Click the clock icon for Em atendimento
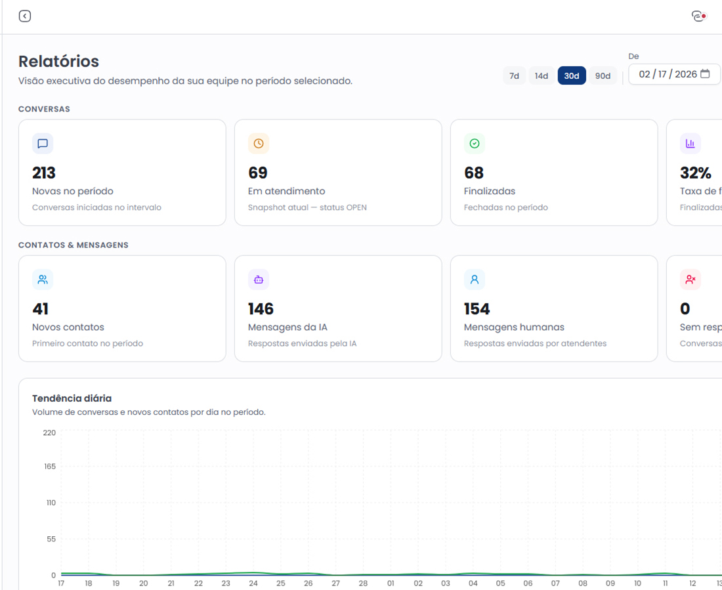This screenshot has height=590, width=722. [259, 144]
